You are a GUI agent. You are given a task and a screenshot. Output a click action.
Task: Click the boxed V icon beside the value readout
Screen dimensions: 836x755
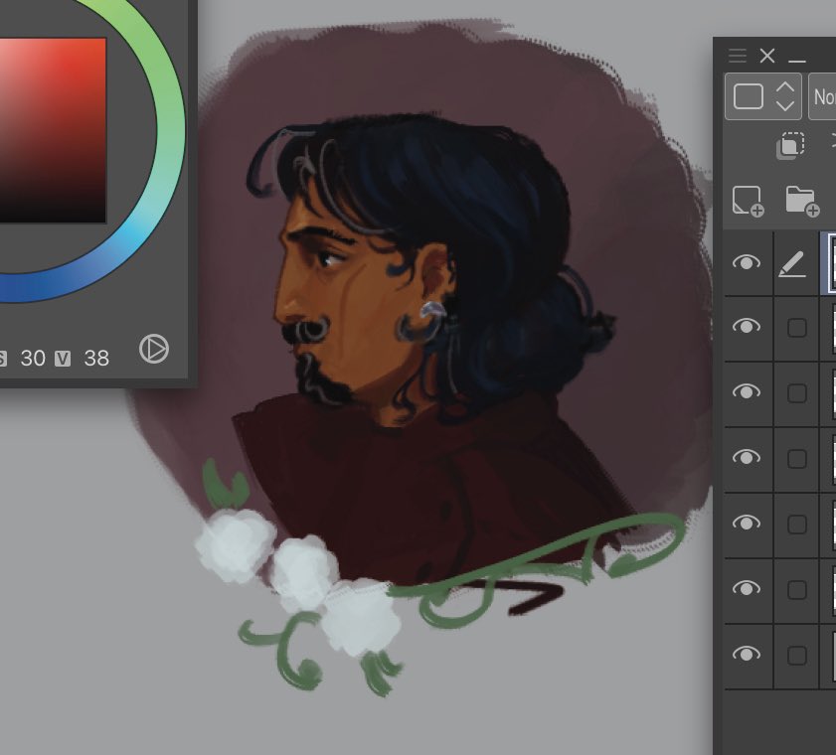tap(64, 359)
